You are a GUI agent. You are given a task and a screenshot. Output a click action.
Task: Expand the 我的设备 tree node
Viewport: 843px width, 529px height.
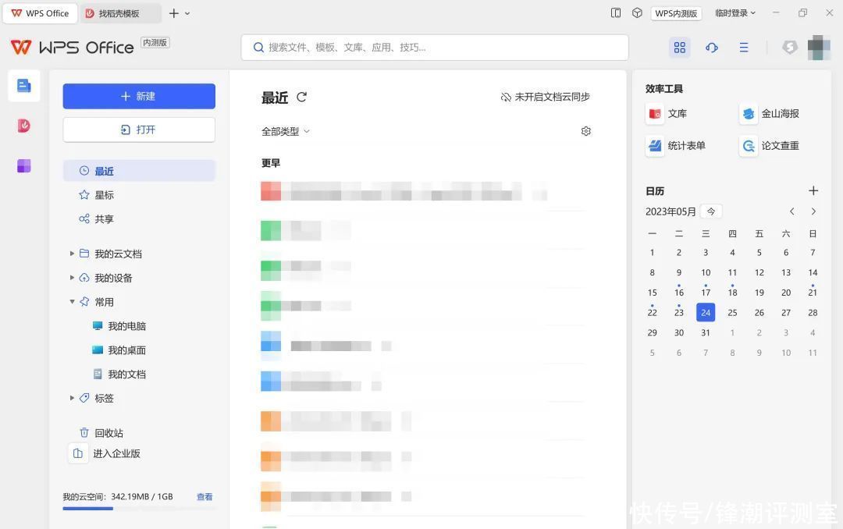tap(72, 278)
